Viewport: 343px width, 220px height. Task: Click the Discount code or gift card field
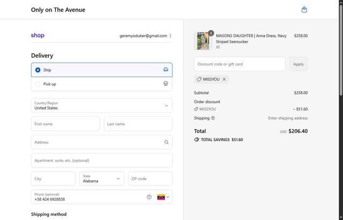(x=240, y=64)
